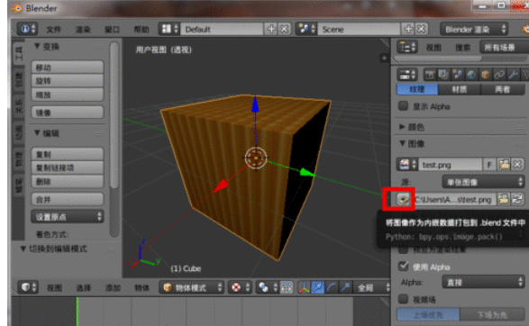
Task: Click the 合并 button
Action: (68, 200)
